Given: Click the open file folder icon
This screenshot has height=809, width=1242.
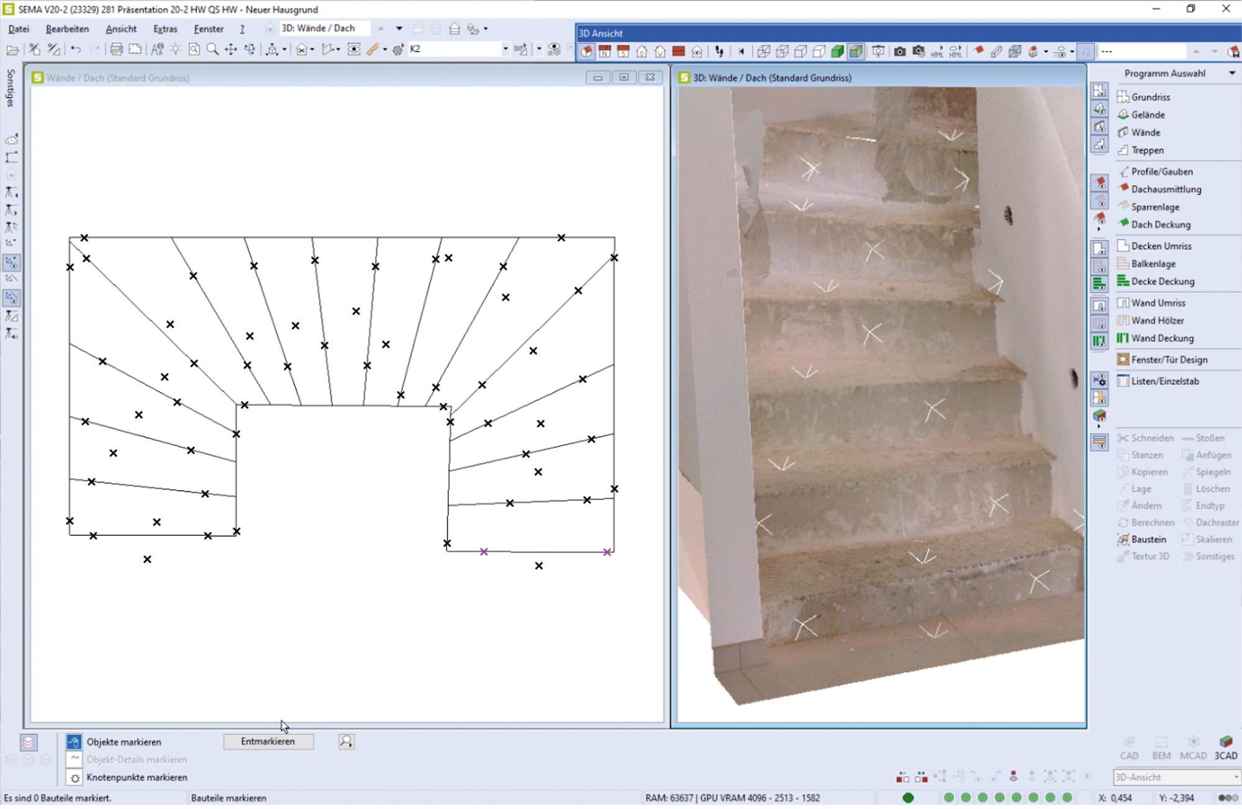Looking at the screenshot, I should point(12,50).
